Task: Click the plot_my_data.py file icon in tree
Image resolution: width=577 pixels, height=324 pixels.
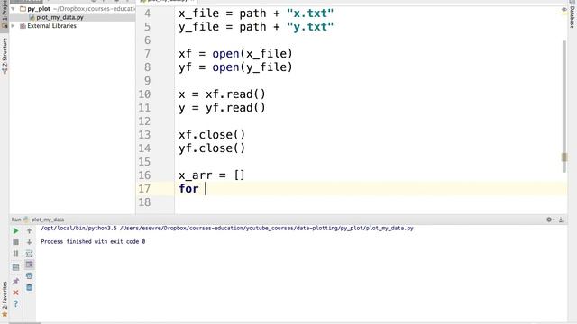Action: (x=32, y=17)
